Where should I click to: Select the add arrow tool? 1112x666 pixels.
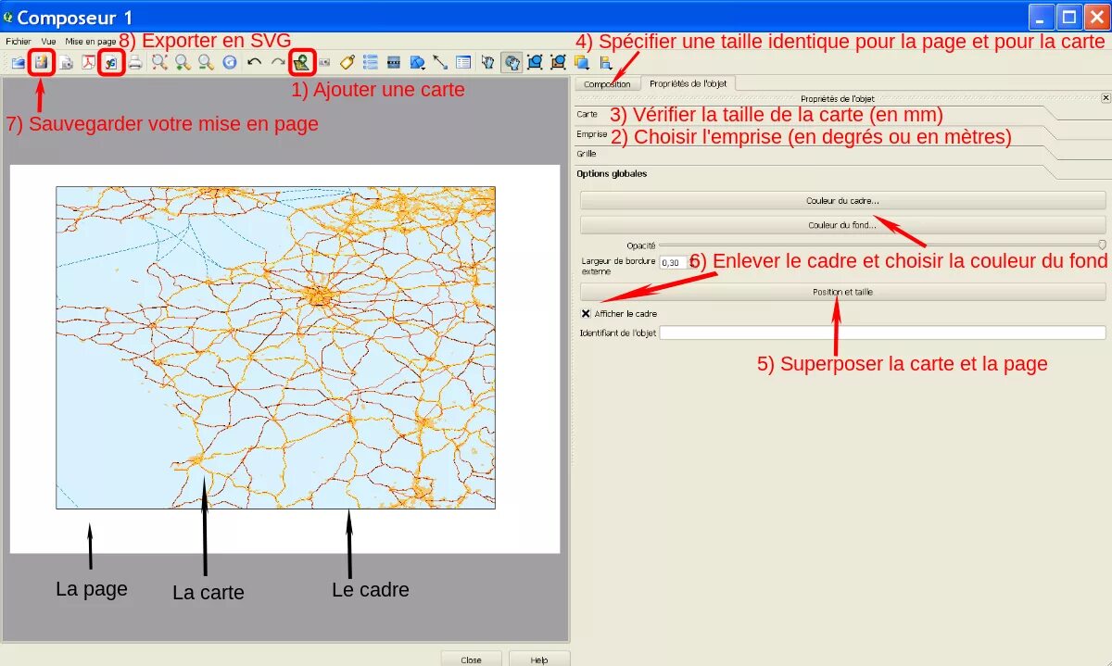point(440,63)
